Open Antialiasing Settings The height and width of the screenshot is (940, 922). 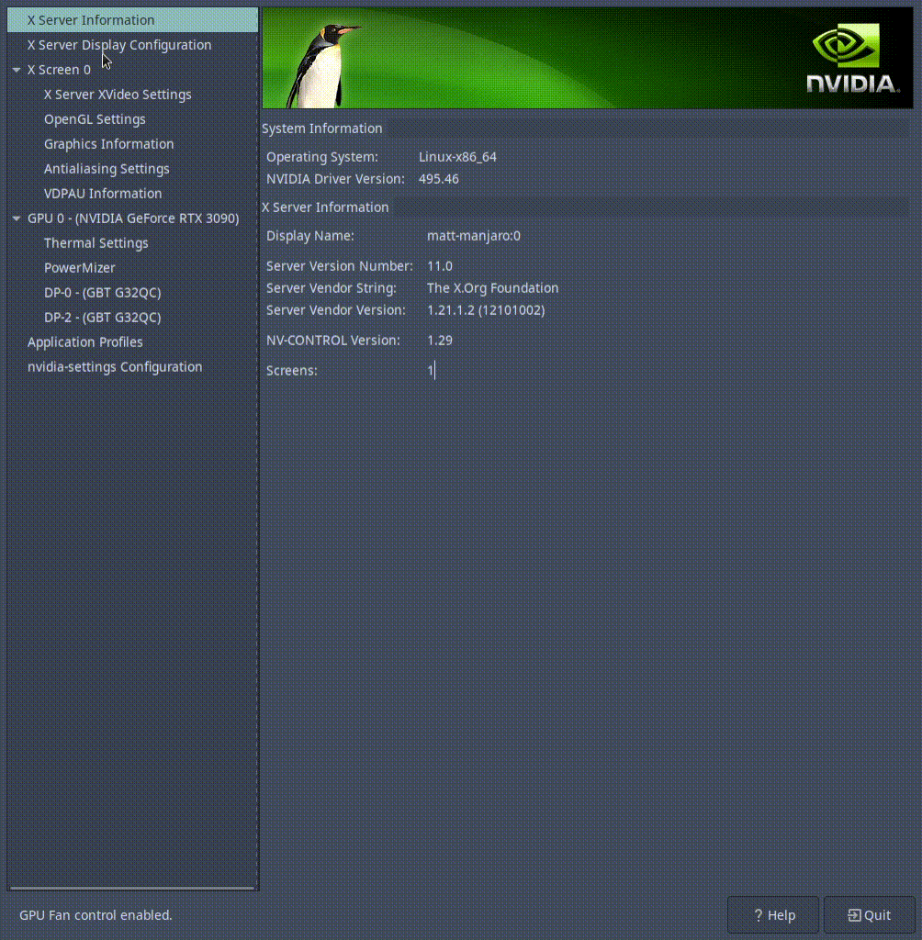pyautogui.click(x=107, y=169)
